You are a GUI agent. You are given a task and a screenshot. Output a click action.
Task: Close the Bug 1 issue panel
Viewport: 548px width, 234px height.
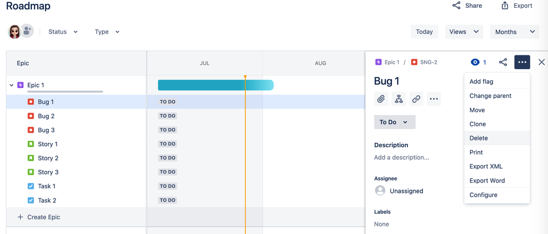pos(541,62)
